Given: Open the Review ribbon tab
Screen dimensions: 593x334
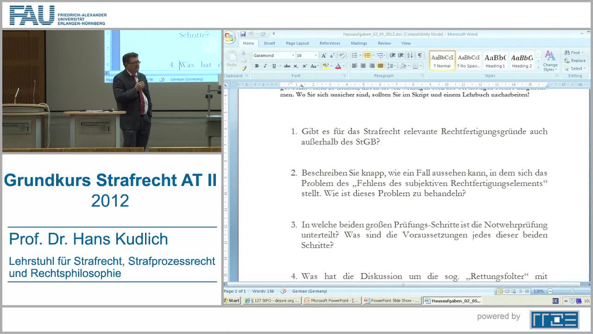Looking at the screenshot, I should [x=385, y=43].
